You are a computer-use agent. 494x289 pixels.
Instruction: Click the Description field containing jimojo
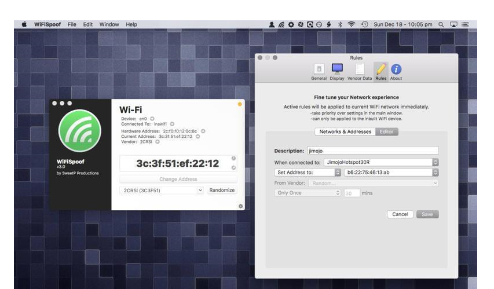[x=373, y=151]
